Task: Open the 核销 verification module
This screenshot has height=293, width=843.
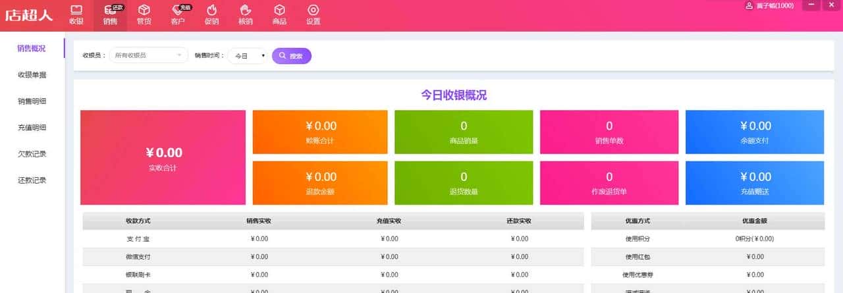Action: pyautogui.click(x=246, y=14)
